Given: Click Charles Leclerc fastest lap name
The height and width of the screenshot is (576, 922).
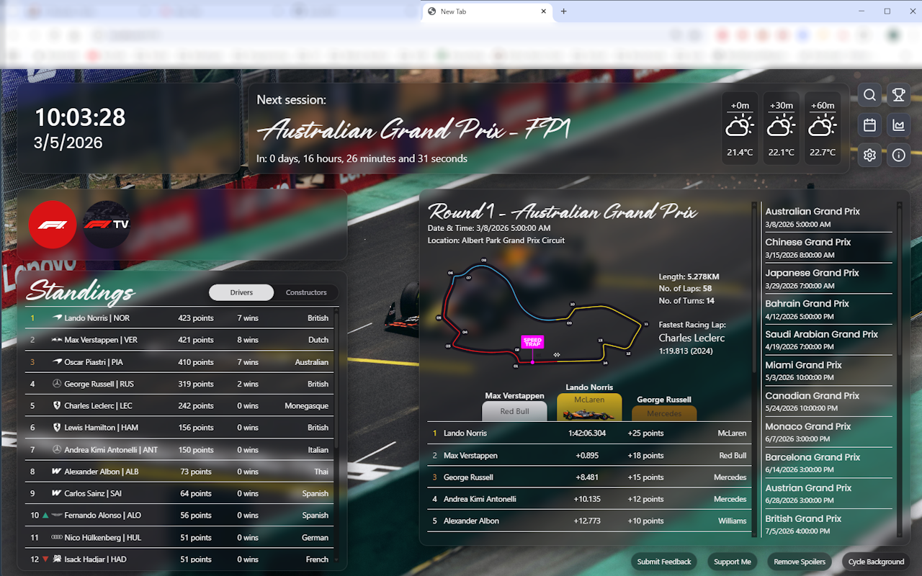Looking at the screenshot, I should tap(691, 338).
